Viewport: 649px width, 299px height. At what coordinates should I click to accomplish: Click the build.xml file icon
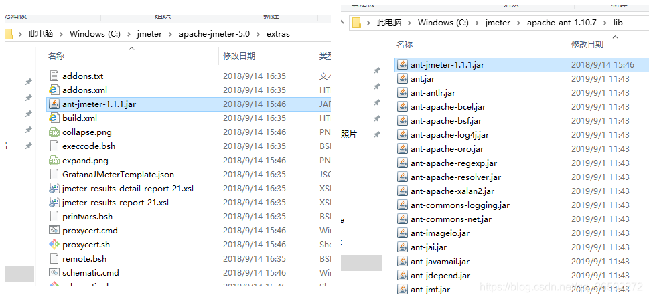pos(54,118)
